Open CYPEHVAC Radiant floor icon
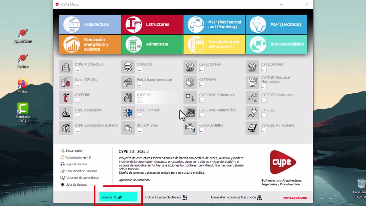366x206 pixels. 190,112
